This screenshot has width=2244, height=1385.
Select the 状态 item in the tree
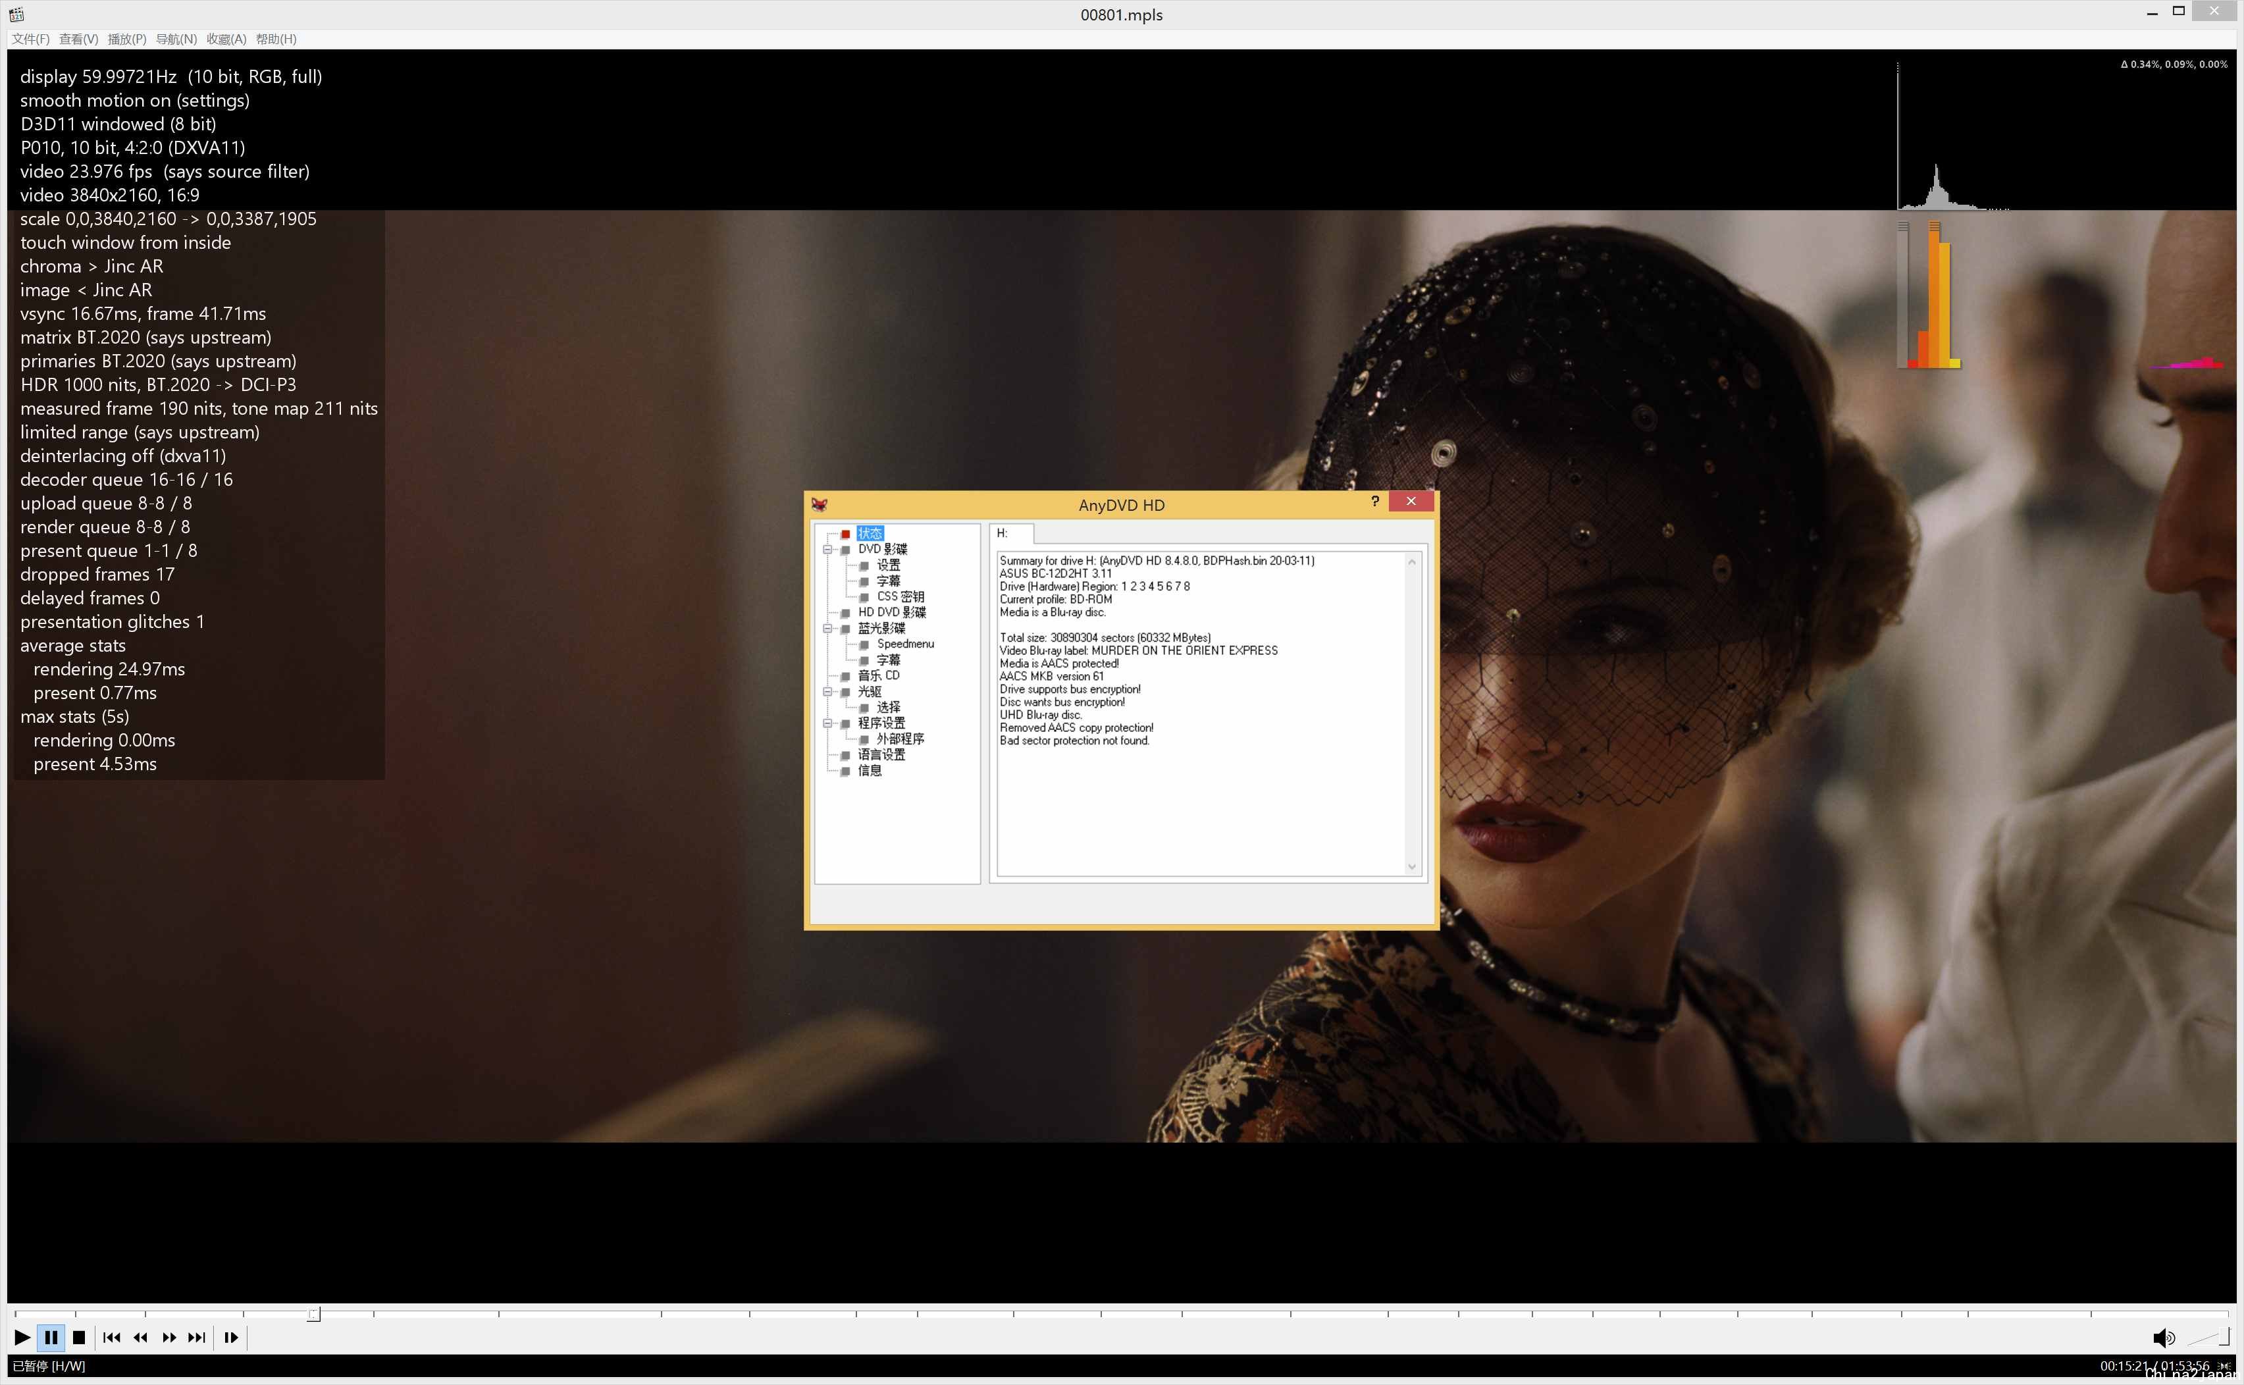869,533
